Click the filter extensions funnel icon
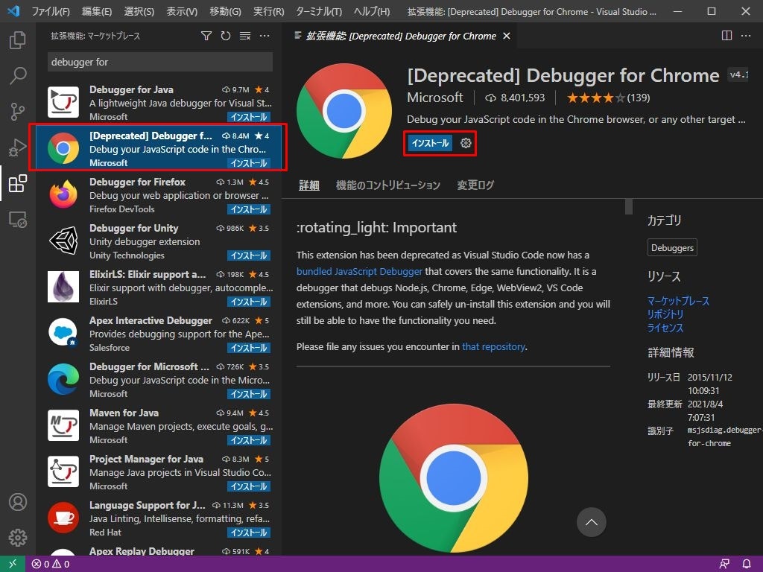 (206, 36)
